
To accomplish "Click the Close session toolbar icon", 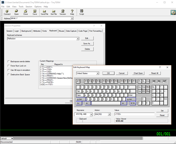I will coord(25,12).
